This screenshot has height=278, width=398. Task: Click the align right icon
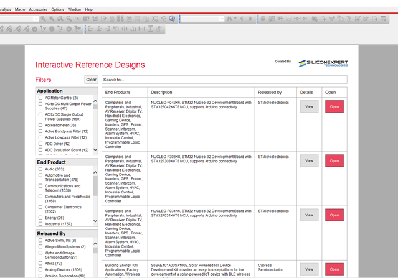[x=108, y=29]
